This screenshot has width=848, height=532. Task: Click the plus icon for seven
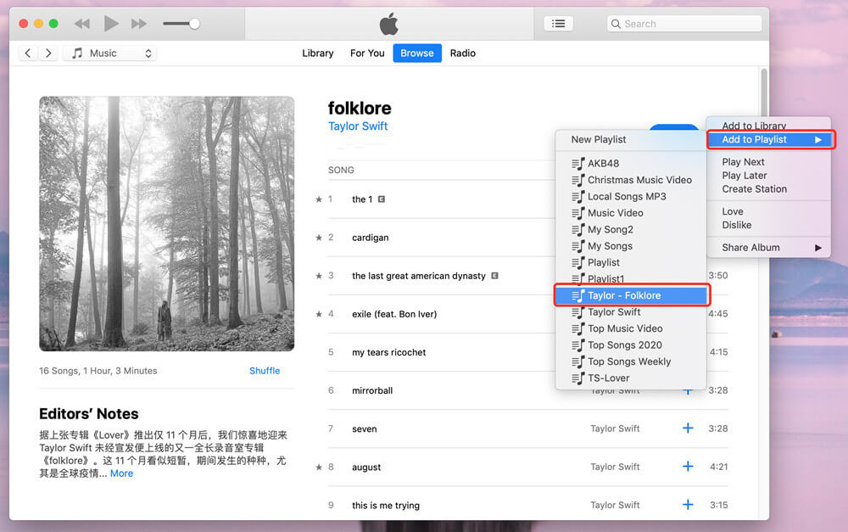pos(688,428)
